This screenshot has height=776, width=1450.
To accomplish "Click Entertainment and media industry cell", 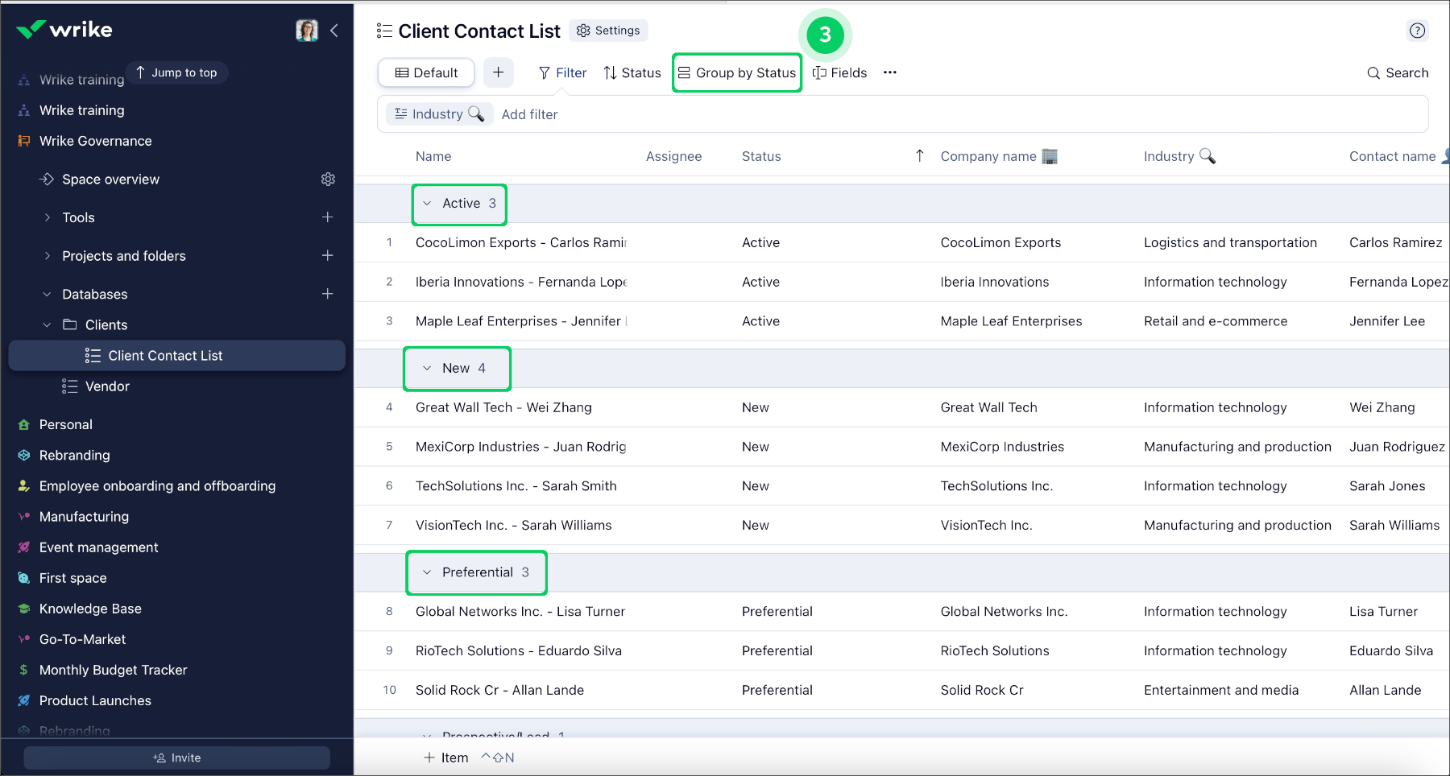I will click(x=1221, y=690).
